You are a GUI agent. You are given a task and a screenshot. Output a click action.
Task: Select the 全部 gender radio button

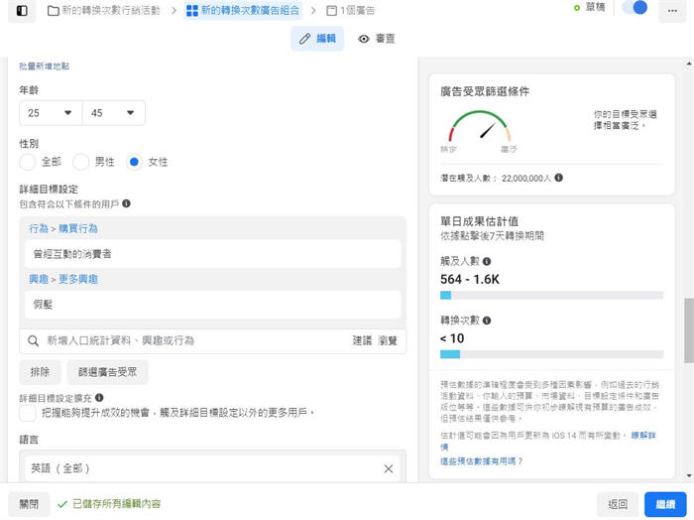point(29,162)
